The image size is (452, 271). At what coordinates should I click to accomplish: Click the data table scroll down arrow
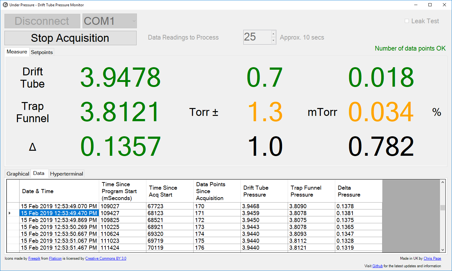(443, 250)
